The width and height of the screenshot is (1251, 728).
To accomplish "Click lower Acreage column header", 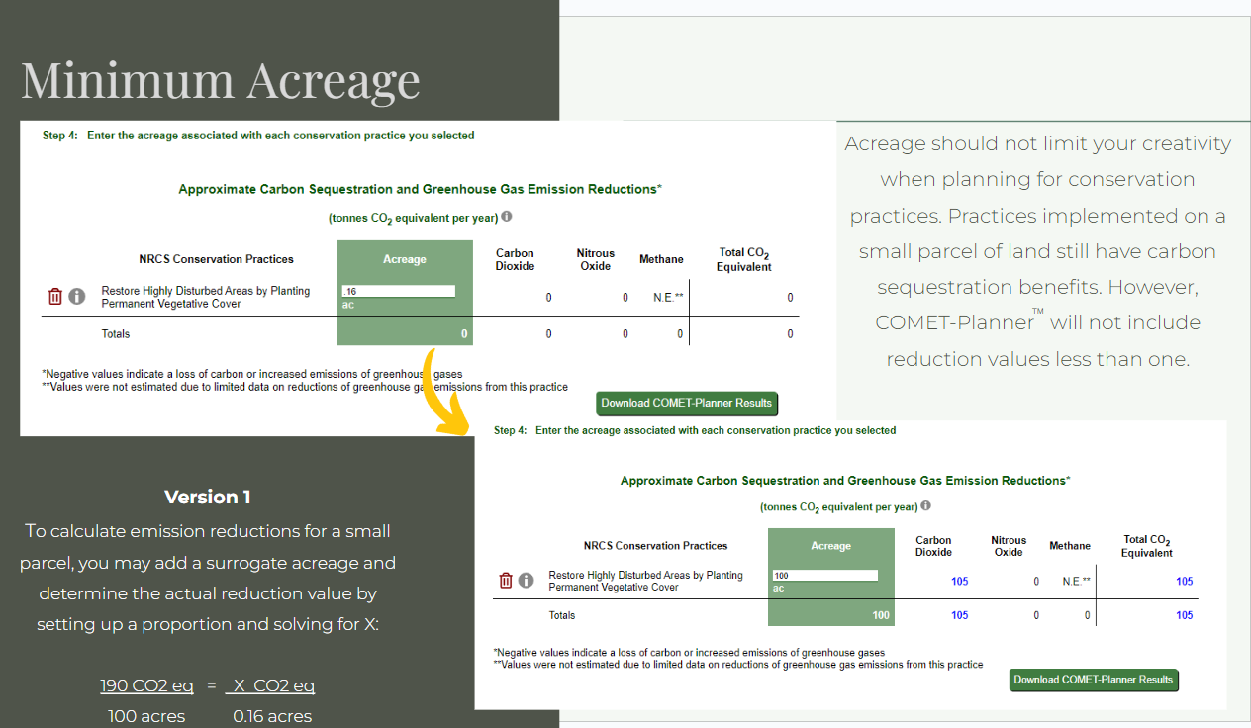I will tap(830, 546).
